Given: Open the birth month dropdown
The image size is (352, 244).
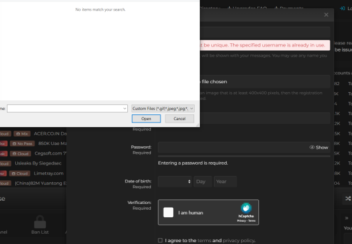Looking at the screenshot, I should pyautogui.click(x=175, y=182).
